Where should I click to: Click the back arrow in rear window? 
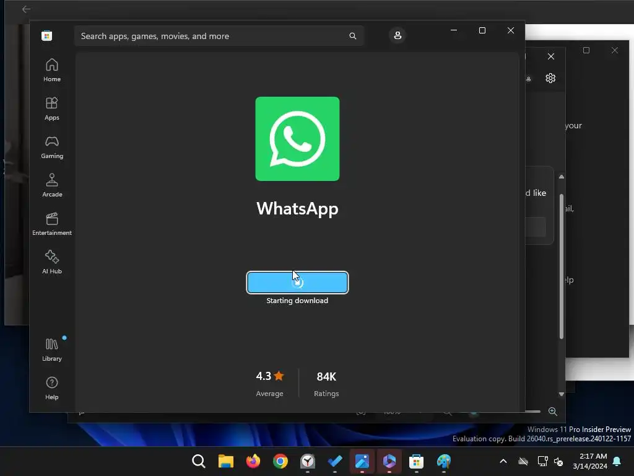[26, 9]
